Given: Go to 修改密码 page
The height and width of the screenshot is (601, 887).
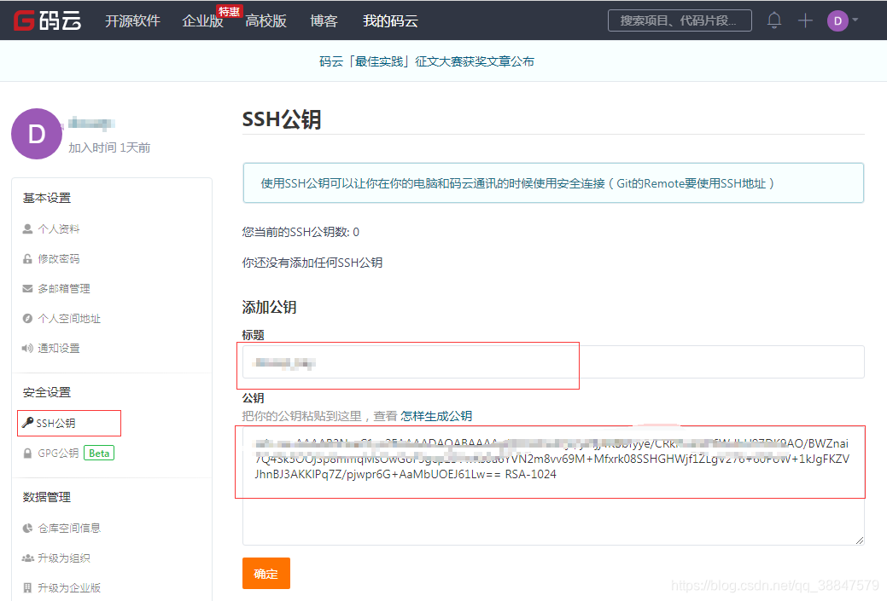Looking at the screenshot, I should (x=59, y=258).
